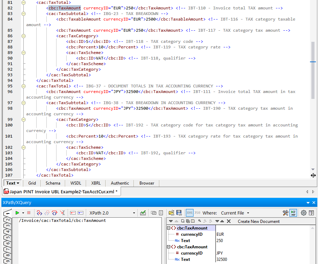This screenshot has width=318, height=264.
Task: Clear results with the X icon
Action: pyautogui.click(x=229, y=221)
